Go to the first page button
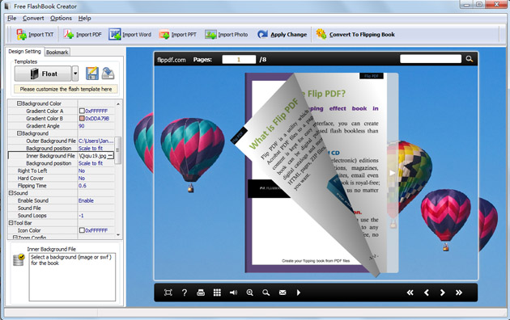 pyautogui.click(x=410, y=293)
